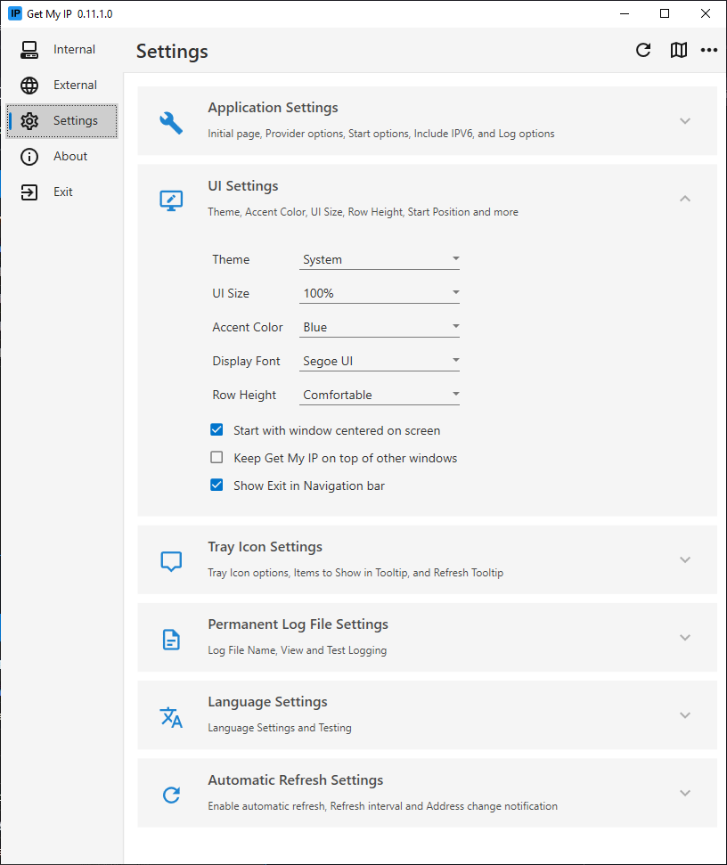Open the map icon in the header

click(x=679, y=50)
